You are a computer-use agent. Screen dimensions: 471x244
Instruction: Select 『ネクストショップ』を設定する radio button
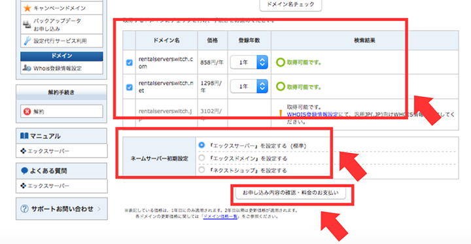(x=201, y=170)
